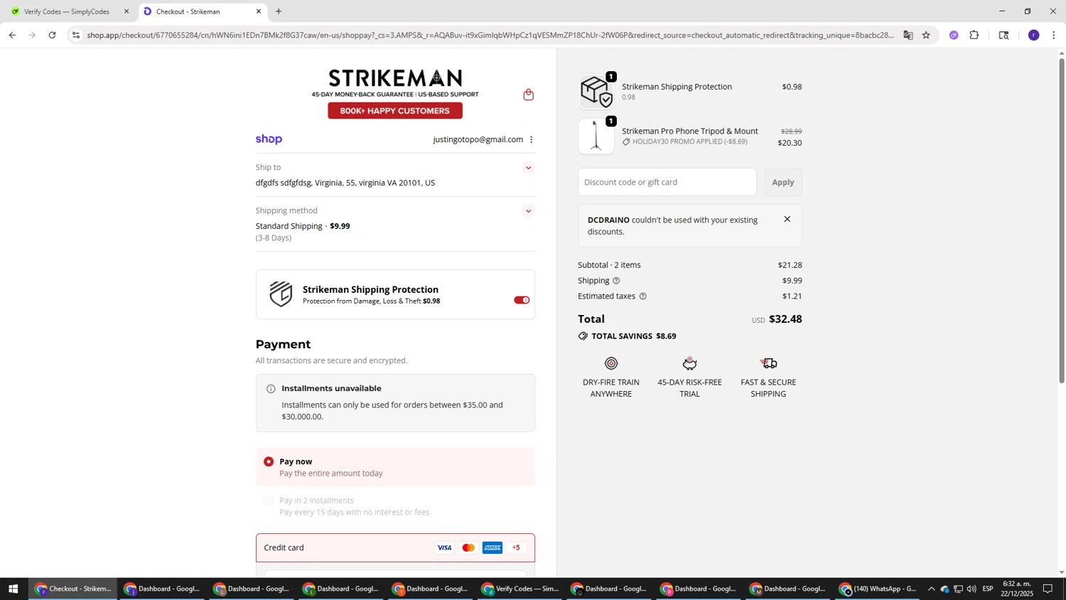Go back to previous page
Image resolution: width=1066 pixels, height=600 pixels.
click(12, 35)
